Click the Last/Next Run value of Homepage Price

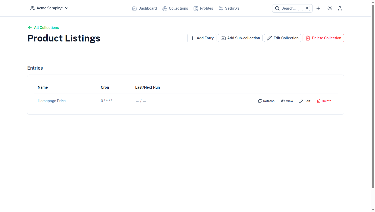141,101
